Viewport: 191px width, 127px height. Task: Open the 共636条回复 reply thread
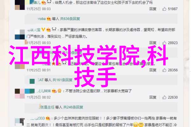70,19
